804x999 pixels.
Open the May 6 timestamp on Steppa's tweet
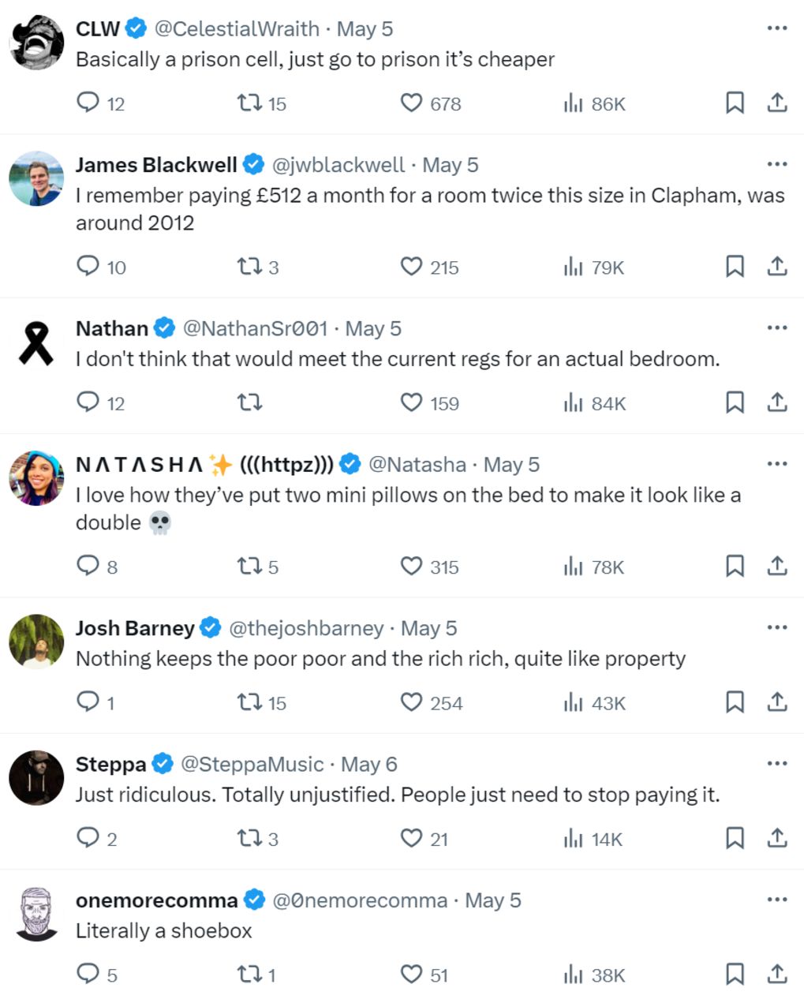pos(368,764)
